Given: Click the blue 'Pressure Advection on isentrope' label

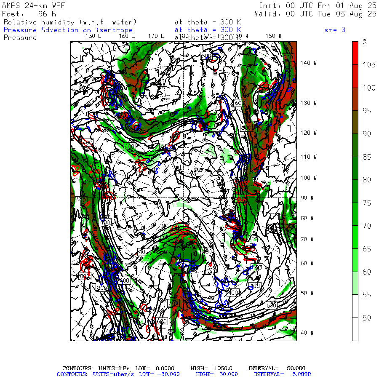Looking at the screenshot, I should 68,30.
